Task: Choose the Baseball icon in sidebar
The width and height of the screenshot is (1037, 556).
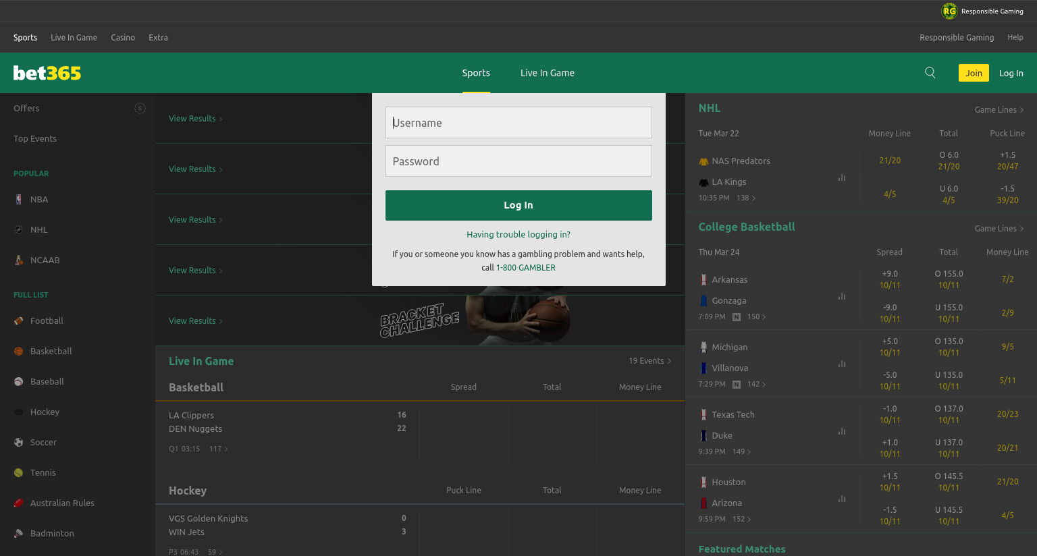Action: click(19, 381)
